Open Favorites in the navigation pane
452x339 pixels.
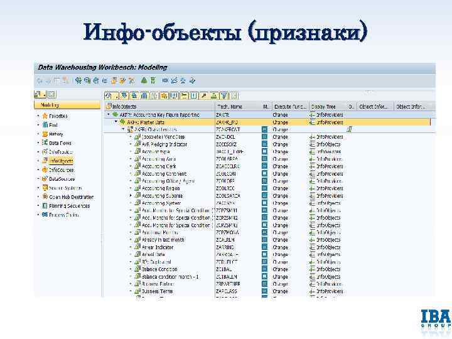click(x=58, y=116)
